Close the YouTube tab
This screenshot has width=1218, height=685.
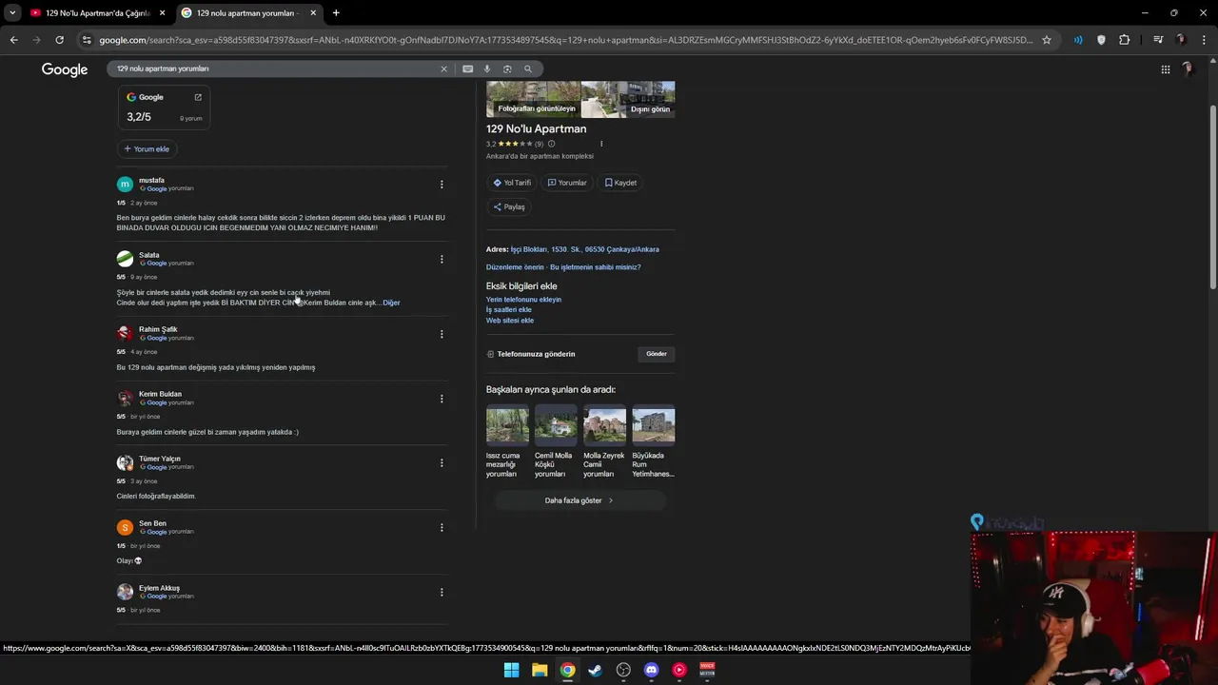coord(162,13)
